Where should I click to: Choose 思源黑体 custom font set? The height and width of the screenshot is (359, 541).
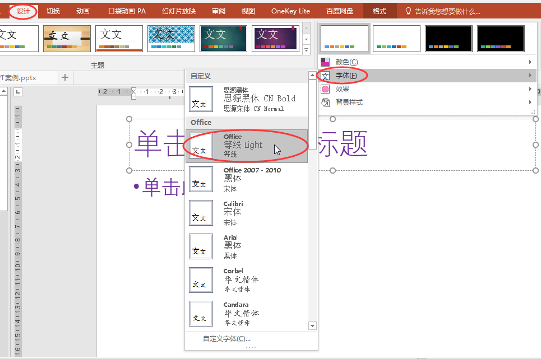click(246, 100)
